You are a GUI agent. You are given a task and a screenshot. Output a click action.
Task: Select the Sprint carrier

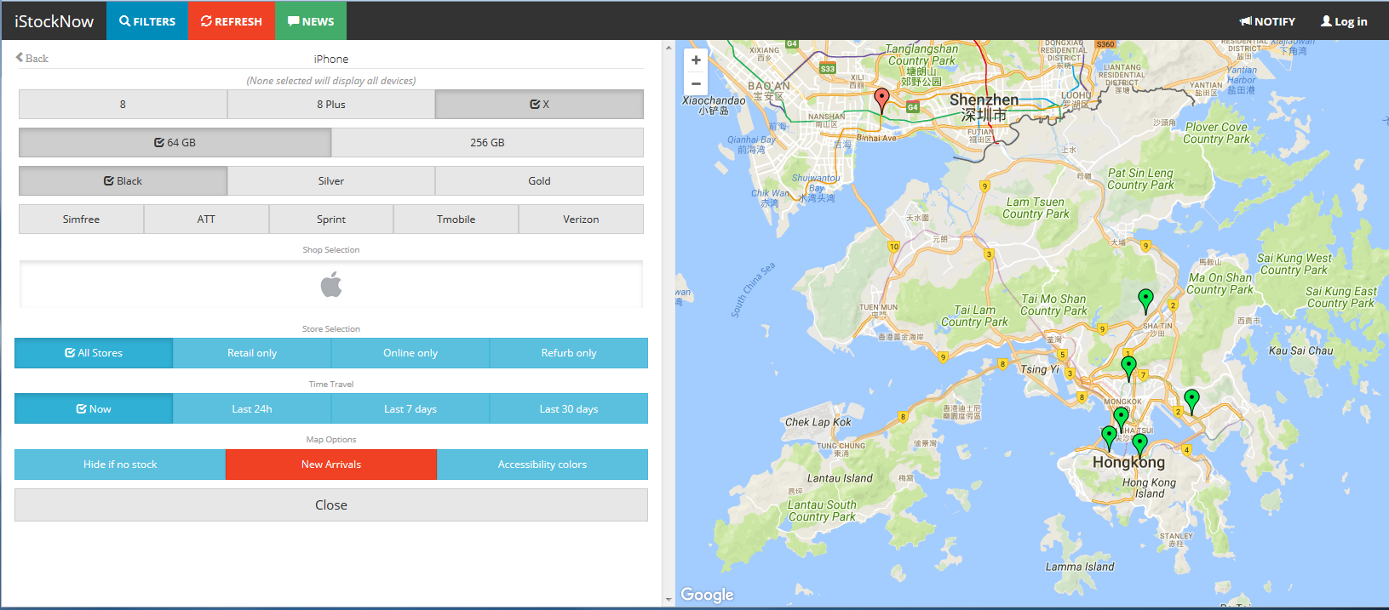tap(331, 219)
